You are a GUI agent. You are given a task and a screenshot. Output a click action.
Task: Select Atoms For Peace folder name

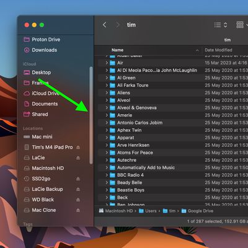pos(135,153)
